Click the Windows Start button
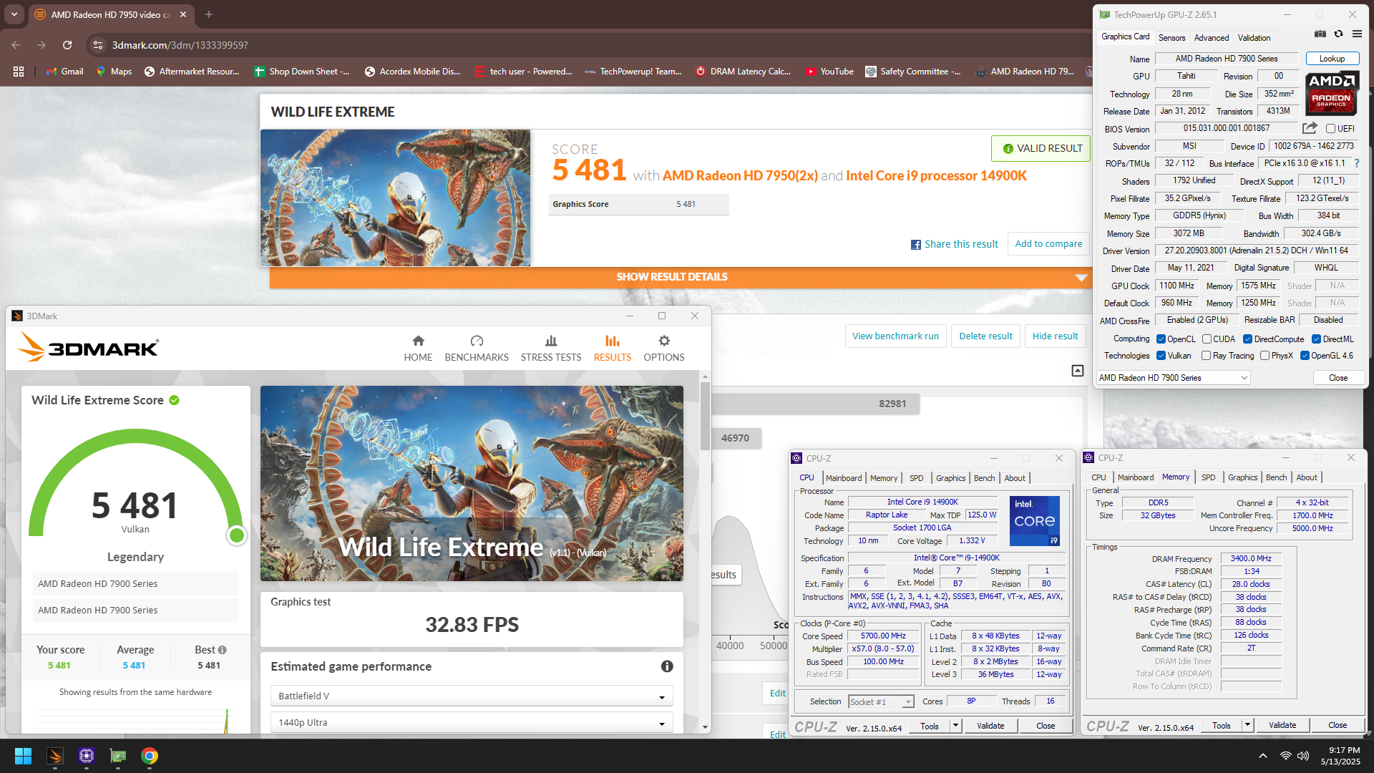1374x773 pixels. (x=23, y=756)
